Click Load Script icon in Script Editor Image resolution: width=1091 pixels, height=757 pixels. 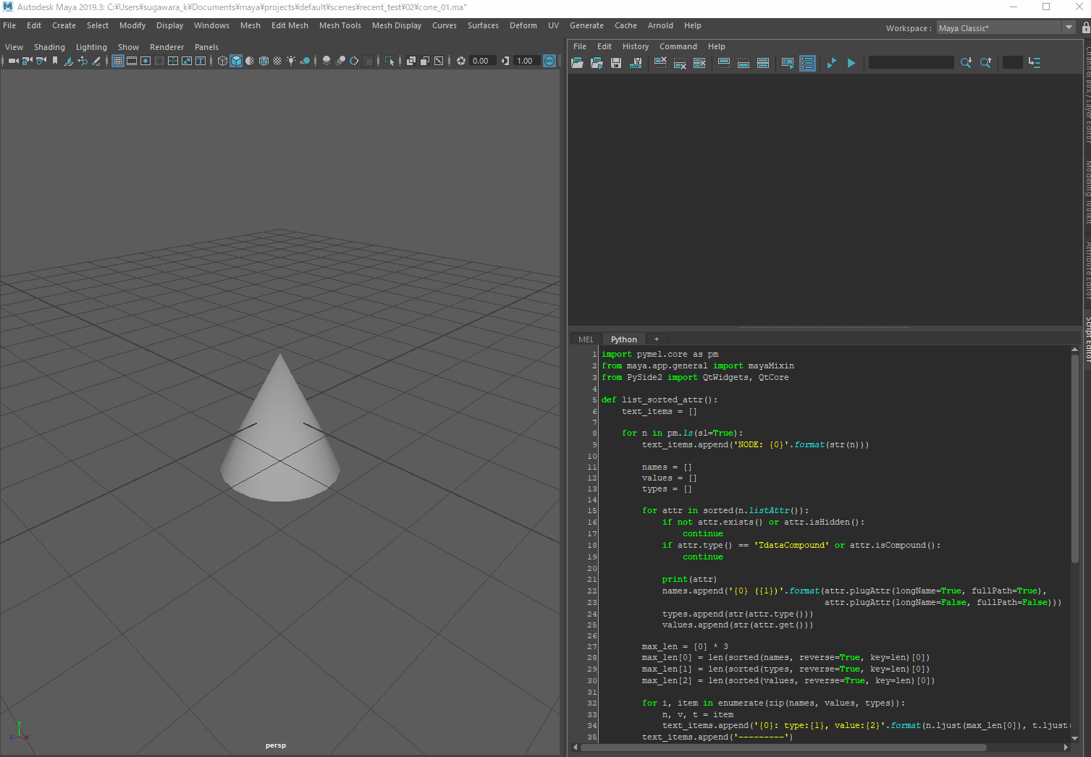point(577,63)
